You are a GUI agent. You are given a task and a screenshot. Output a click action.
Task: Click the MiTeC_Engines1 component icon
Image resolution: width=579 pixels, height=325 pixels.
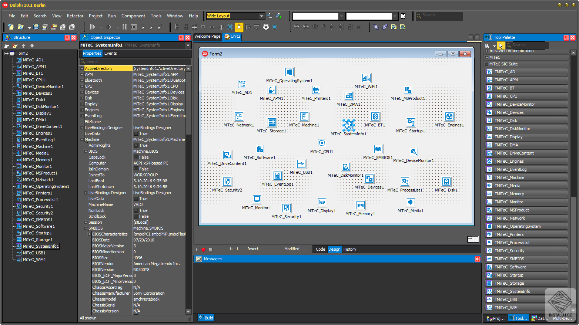click(449, 116)
